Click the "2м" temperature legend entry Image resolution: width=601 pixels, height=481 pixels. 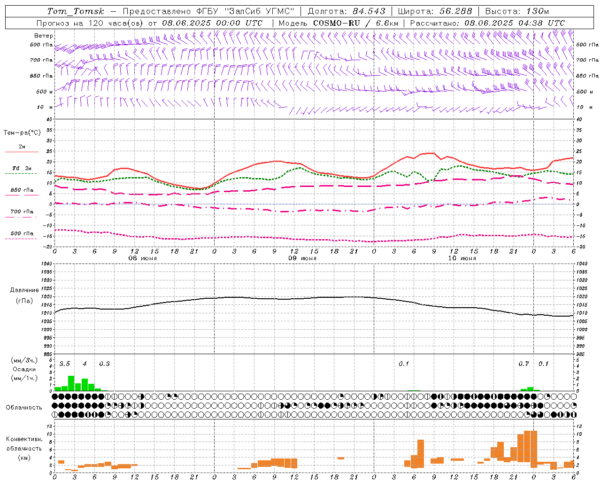pos(22,147)
